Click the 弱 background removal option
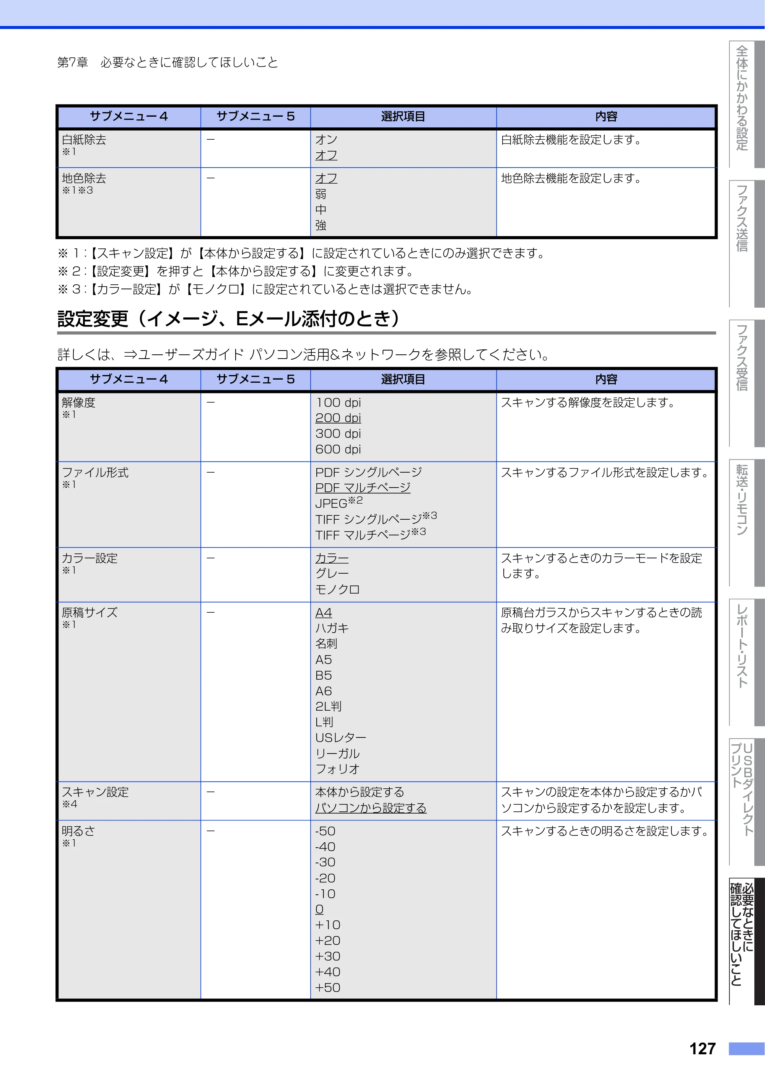This screenshot has height=1083, width=765. [321, 194]
